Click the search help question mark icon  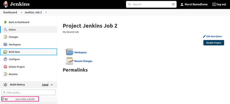pos(173,4)
